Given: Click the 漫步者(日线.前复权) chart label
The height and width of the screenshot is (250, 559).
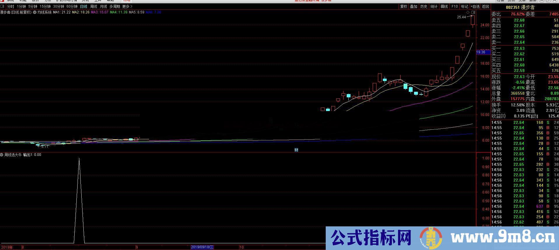Looking at the screenshot, I should pos(16,12).
